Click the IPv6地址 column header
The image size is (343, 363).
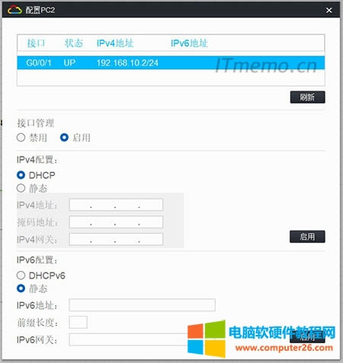pyautogui.click(x=189, y=43)
